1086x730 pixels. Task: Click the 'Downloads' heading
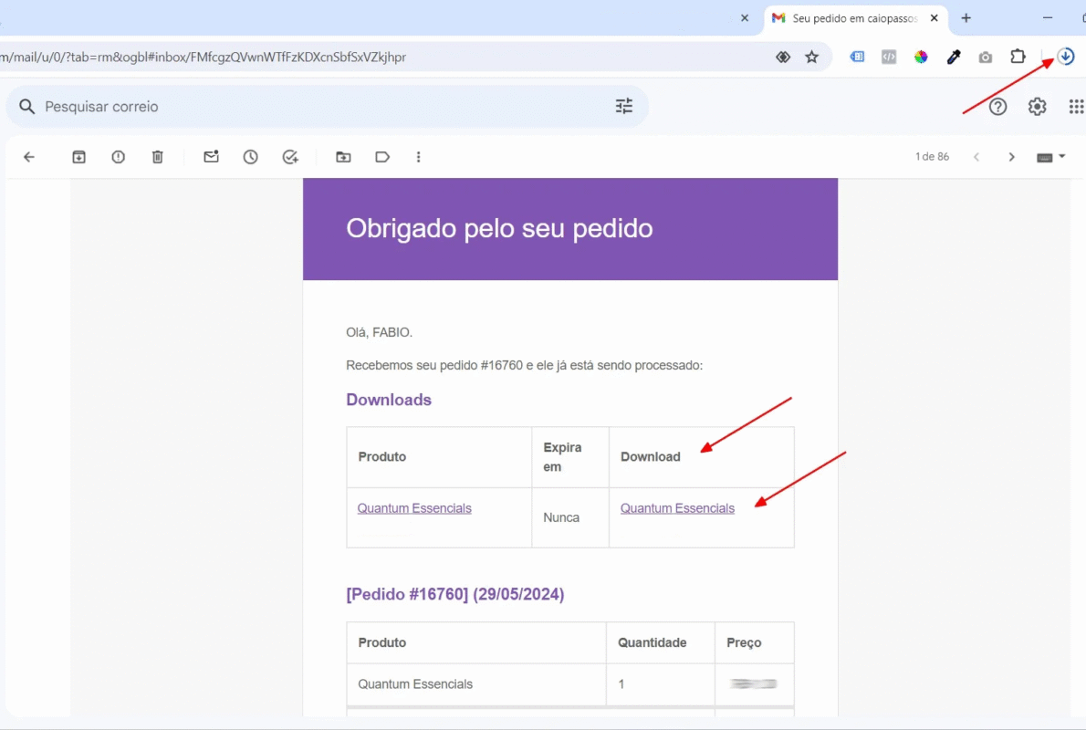pyautogui.click(x=389, y=400)
